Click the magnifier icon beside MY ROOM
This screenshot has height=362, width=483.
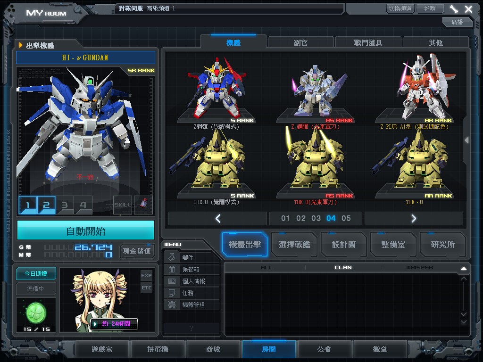coord(77,10)
